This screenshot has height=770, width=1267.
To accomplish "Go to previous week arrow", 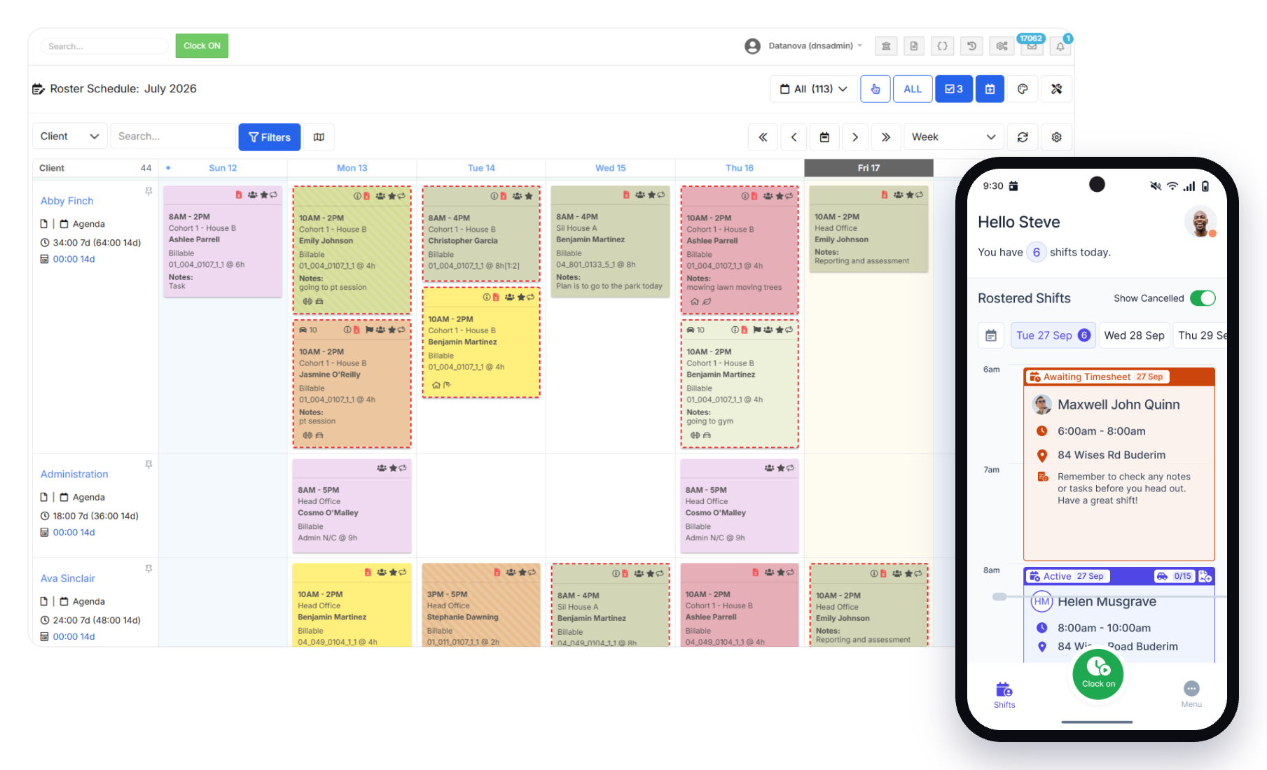I will coord(794,137).
